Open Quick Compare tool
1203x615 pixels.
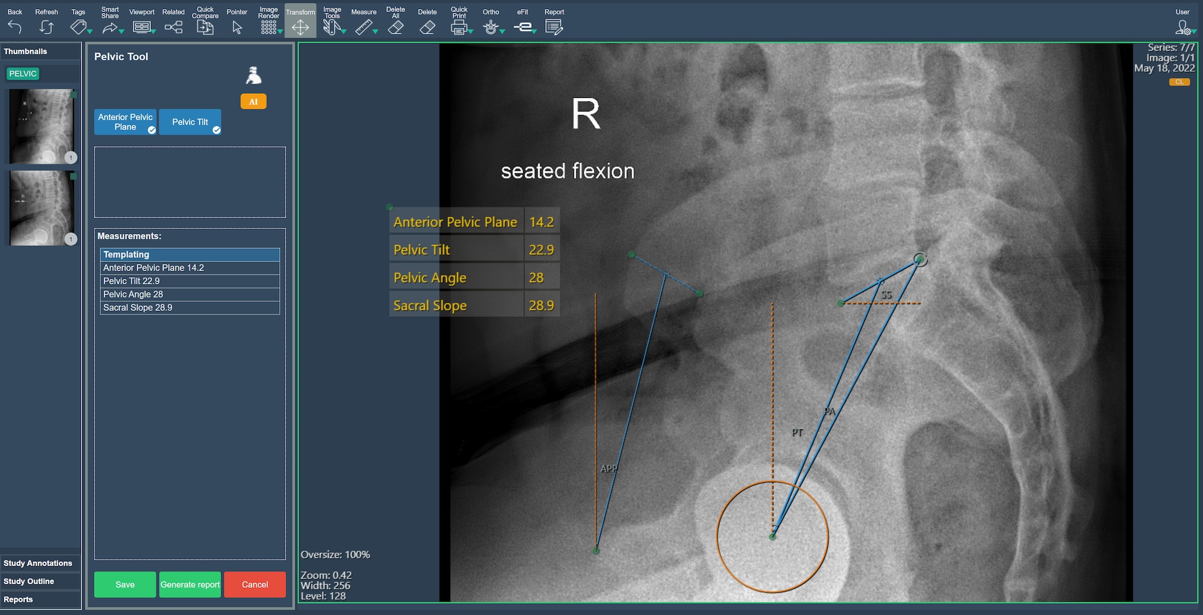point(205,27)
